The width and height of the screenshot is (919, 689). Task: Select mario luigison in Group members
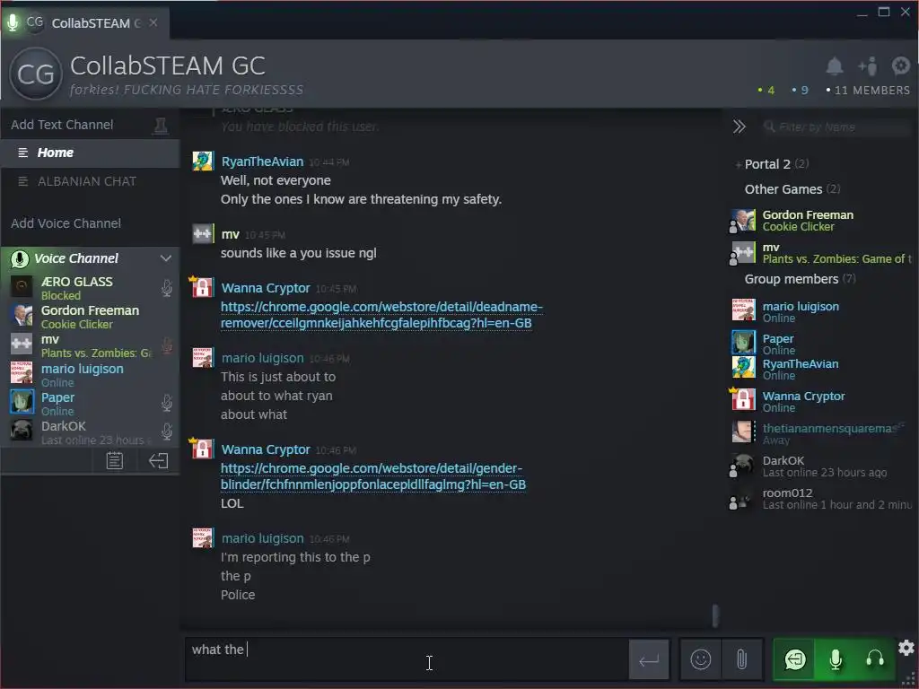click(820, 311)
